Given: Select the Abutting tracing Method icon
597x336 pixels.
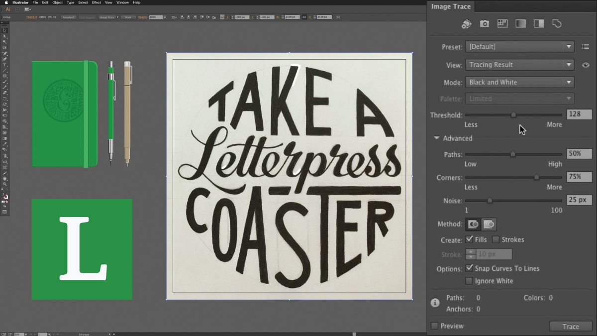Looking at the screenshot, I should 472,224.
